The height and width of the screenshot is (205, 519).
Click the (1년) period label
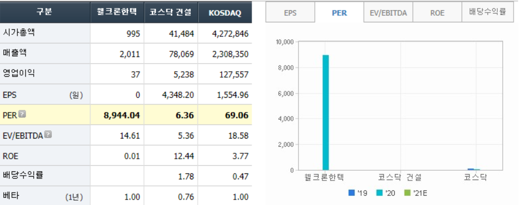(x=74, y=197)
